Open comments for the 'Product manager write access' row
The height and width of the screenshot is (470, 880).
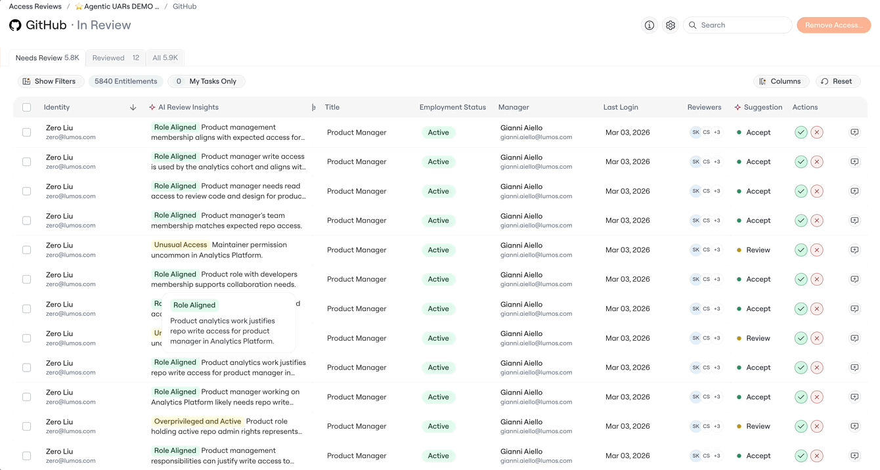point(854,161)
